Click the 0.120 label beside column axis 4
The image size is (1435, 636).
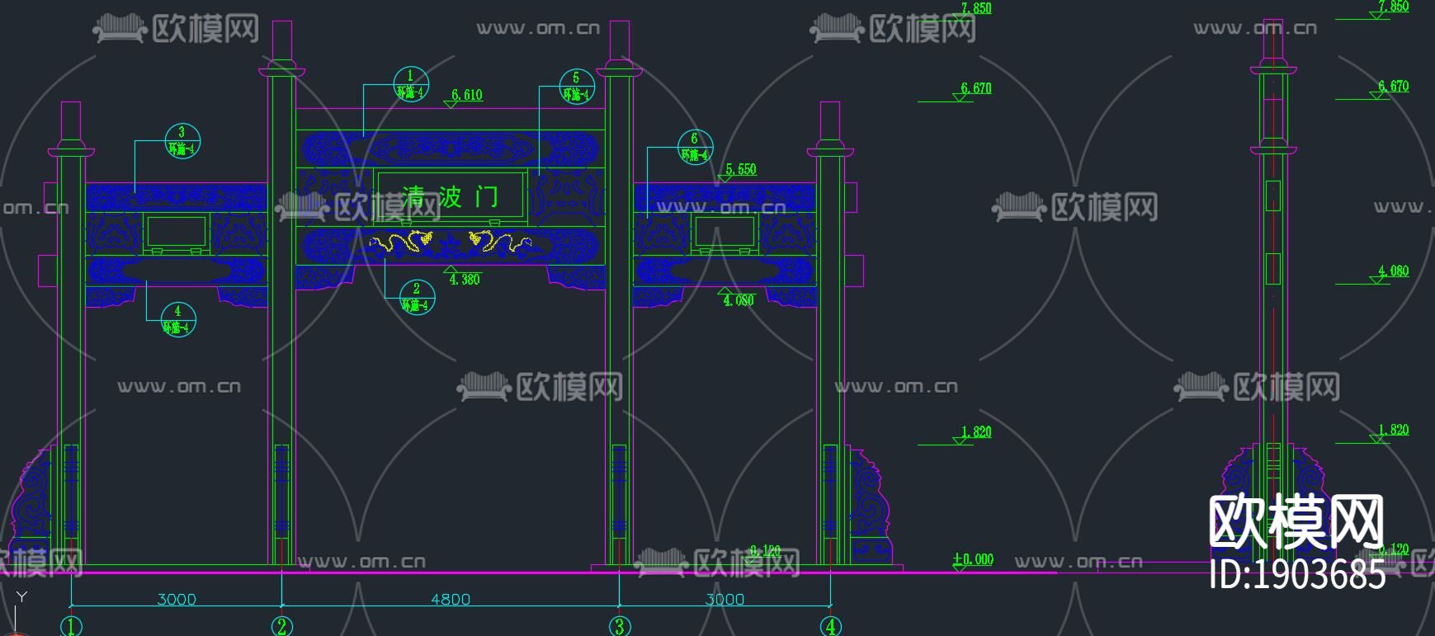(765, 550)
